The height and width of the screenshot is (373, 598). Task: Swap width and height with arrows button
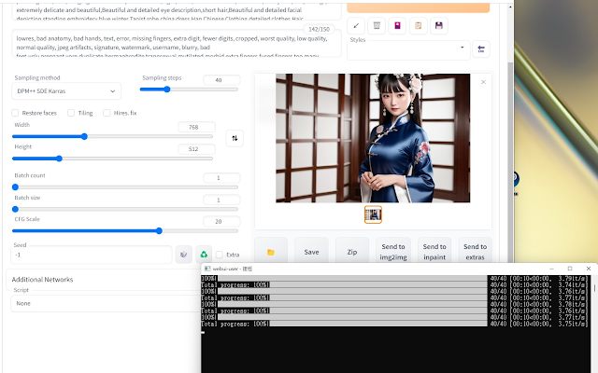235,138
